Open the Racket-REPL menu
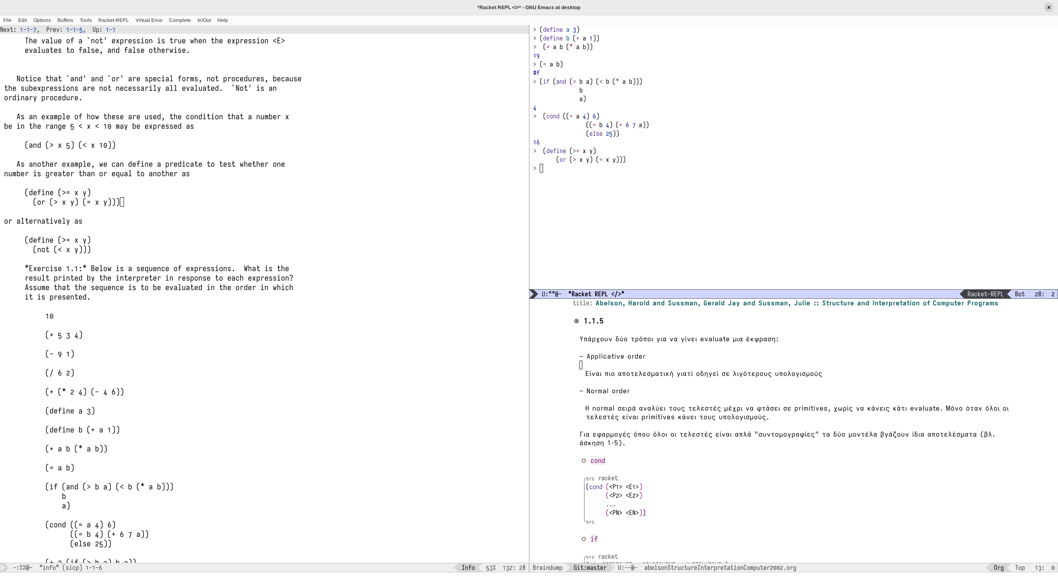1058x581 pixels. coord(114,20)
